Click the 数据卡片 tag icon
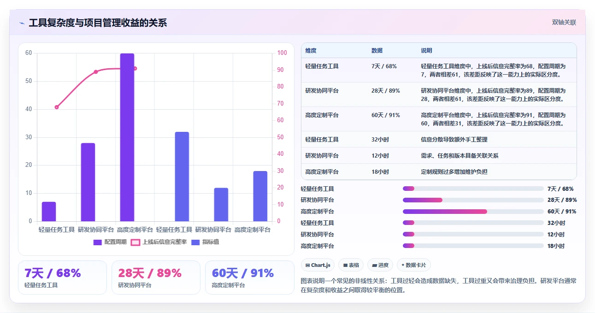The width and height of the screenshot is (595, 313). (x=403, y=265)
